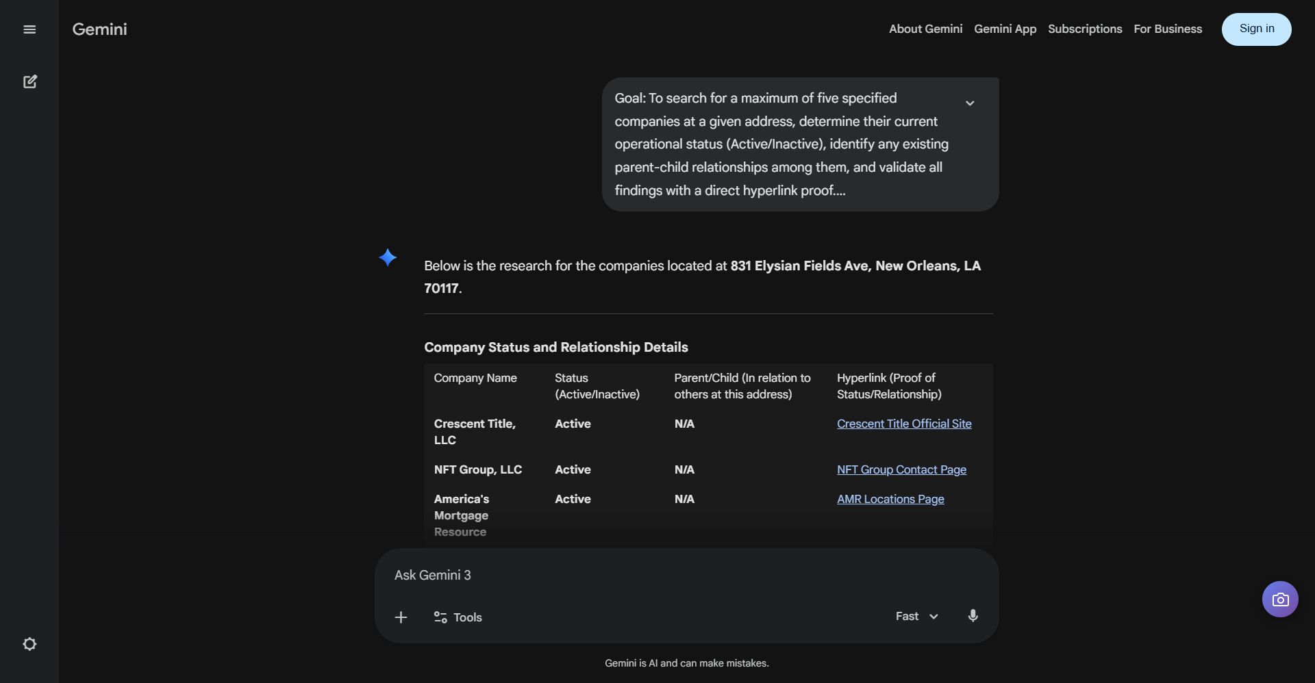
Task: Activate the microphone voice input
Action: click(x=973, y=616)
